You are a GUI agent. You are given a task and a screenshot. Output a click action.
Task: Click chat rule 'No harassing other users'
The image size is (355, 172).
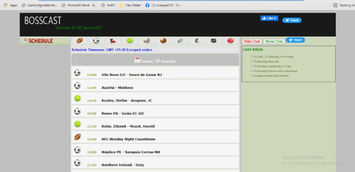tap(266, 62)
